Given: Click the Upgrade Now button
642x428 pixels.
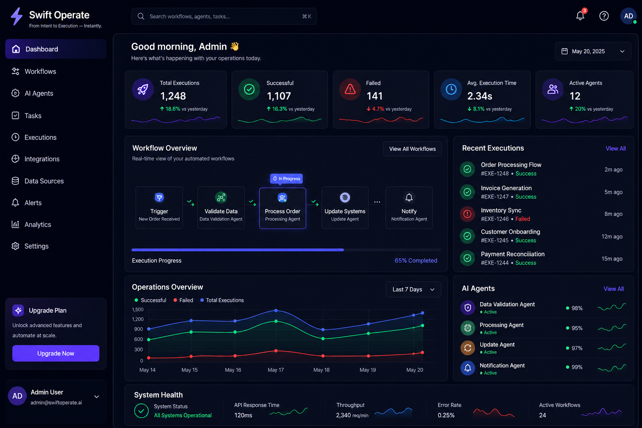Looking at the screenshot, I should pos(56,353).
